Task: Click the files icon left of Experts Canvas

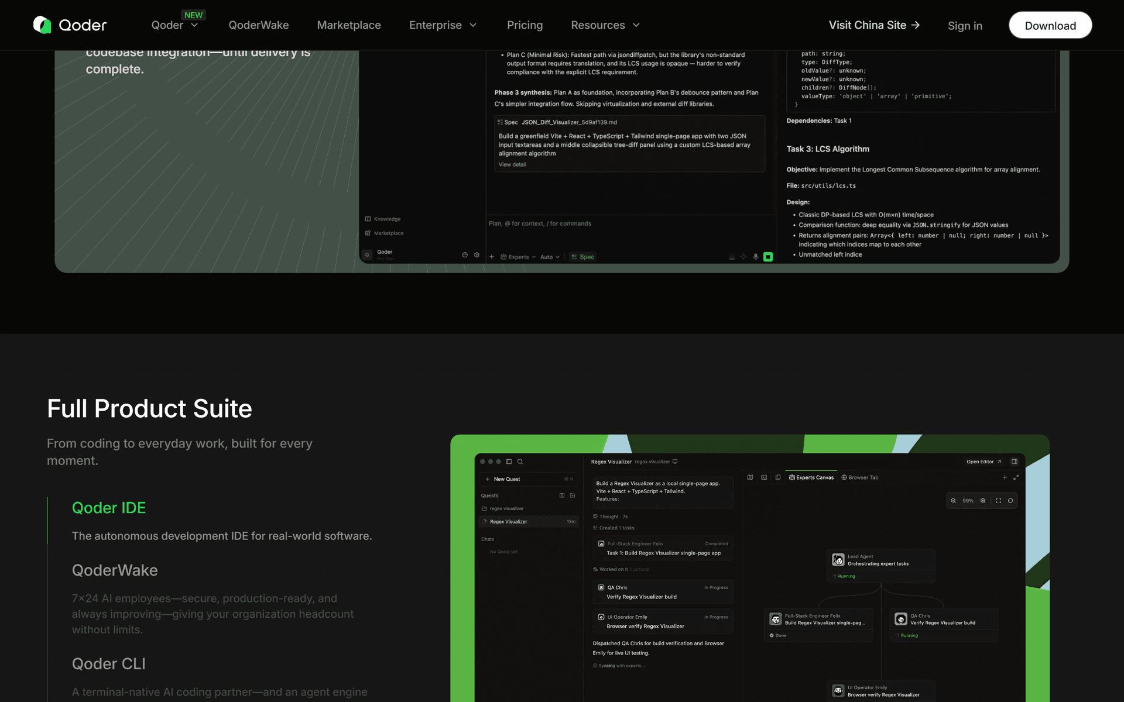Action: click(778, 477)
